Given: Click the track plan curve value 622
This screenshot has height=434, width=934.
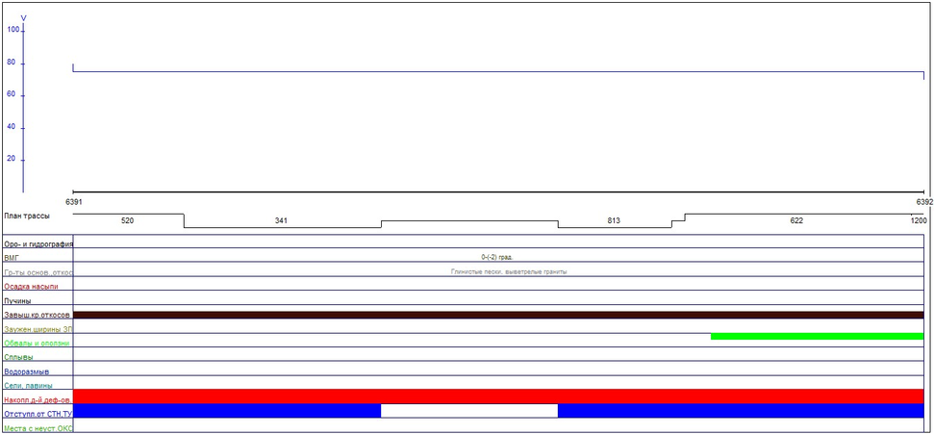Looking at the screenshot, I should pyautogui.click(x=796, y=220).
